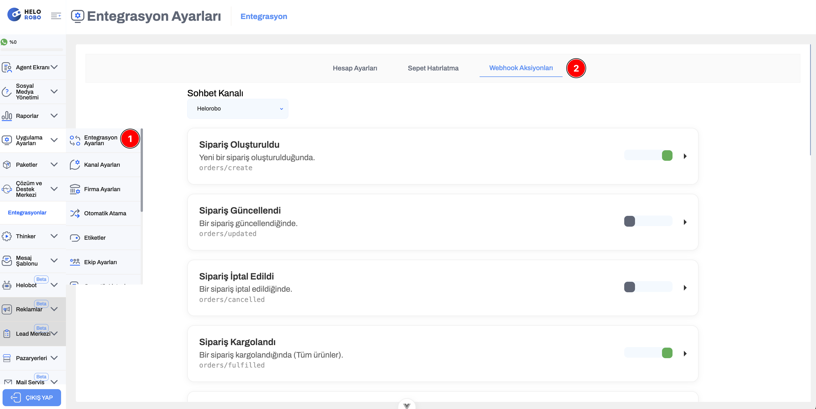Disable the Sipariş Oluşturuldu toggle
The image size is (816, 409).
(648, 155)
